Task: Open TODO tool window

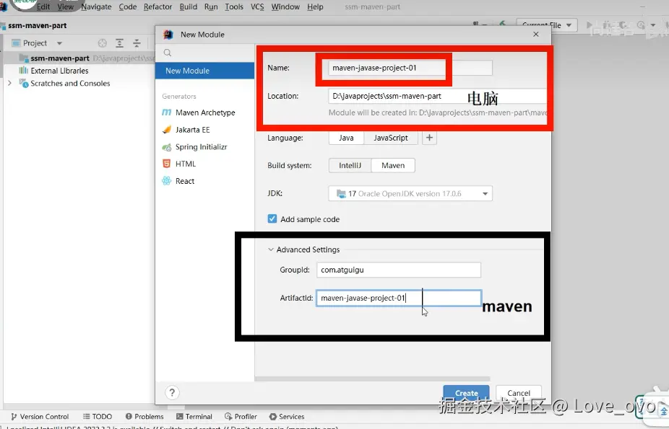Action: [98, 416]
